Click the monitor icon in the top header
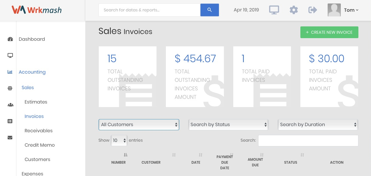Screen dimensions: 371x176 pos(274,9)
